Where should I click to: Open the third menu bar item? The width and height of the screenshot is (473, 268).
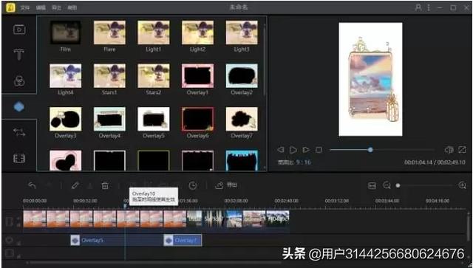[56, 8]
